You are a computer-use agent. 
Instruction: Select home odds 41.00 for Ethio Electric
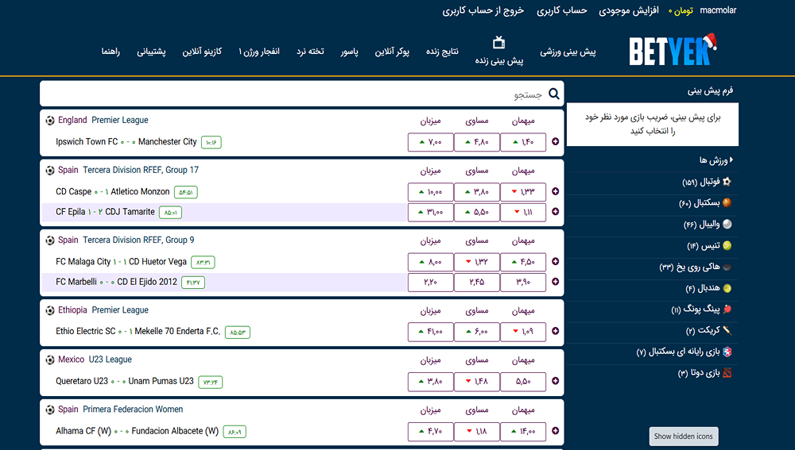coord(430,332)
